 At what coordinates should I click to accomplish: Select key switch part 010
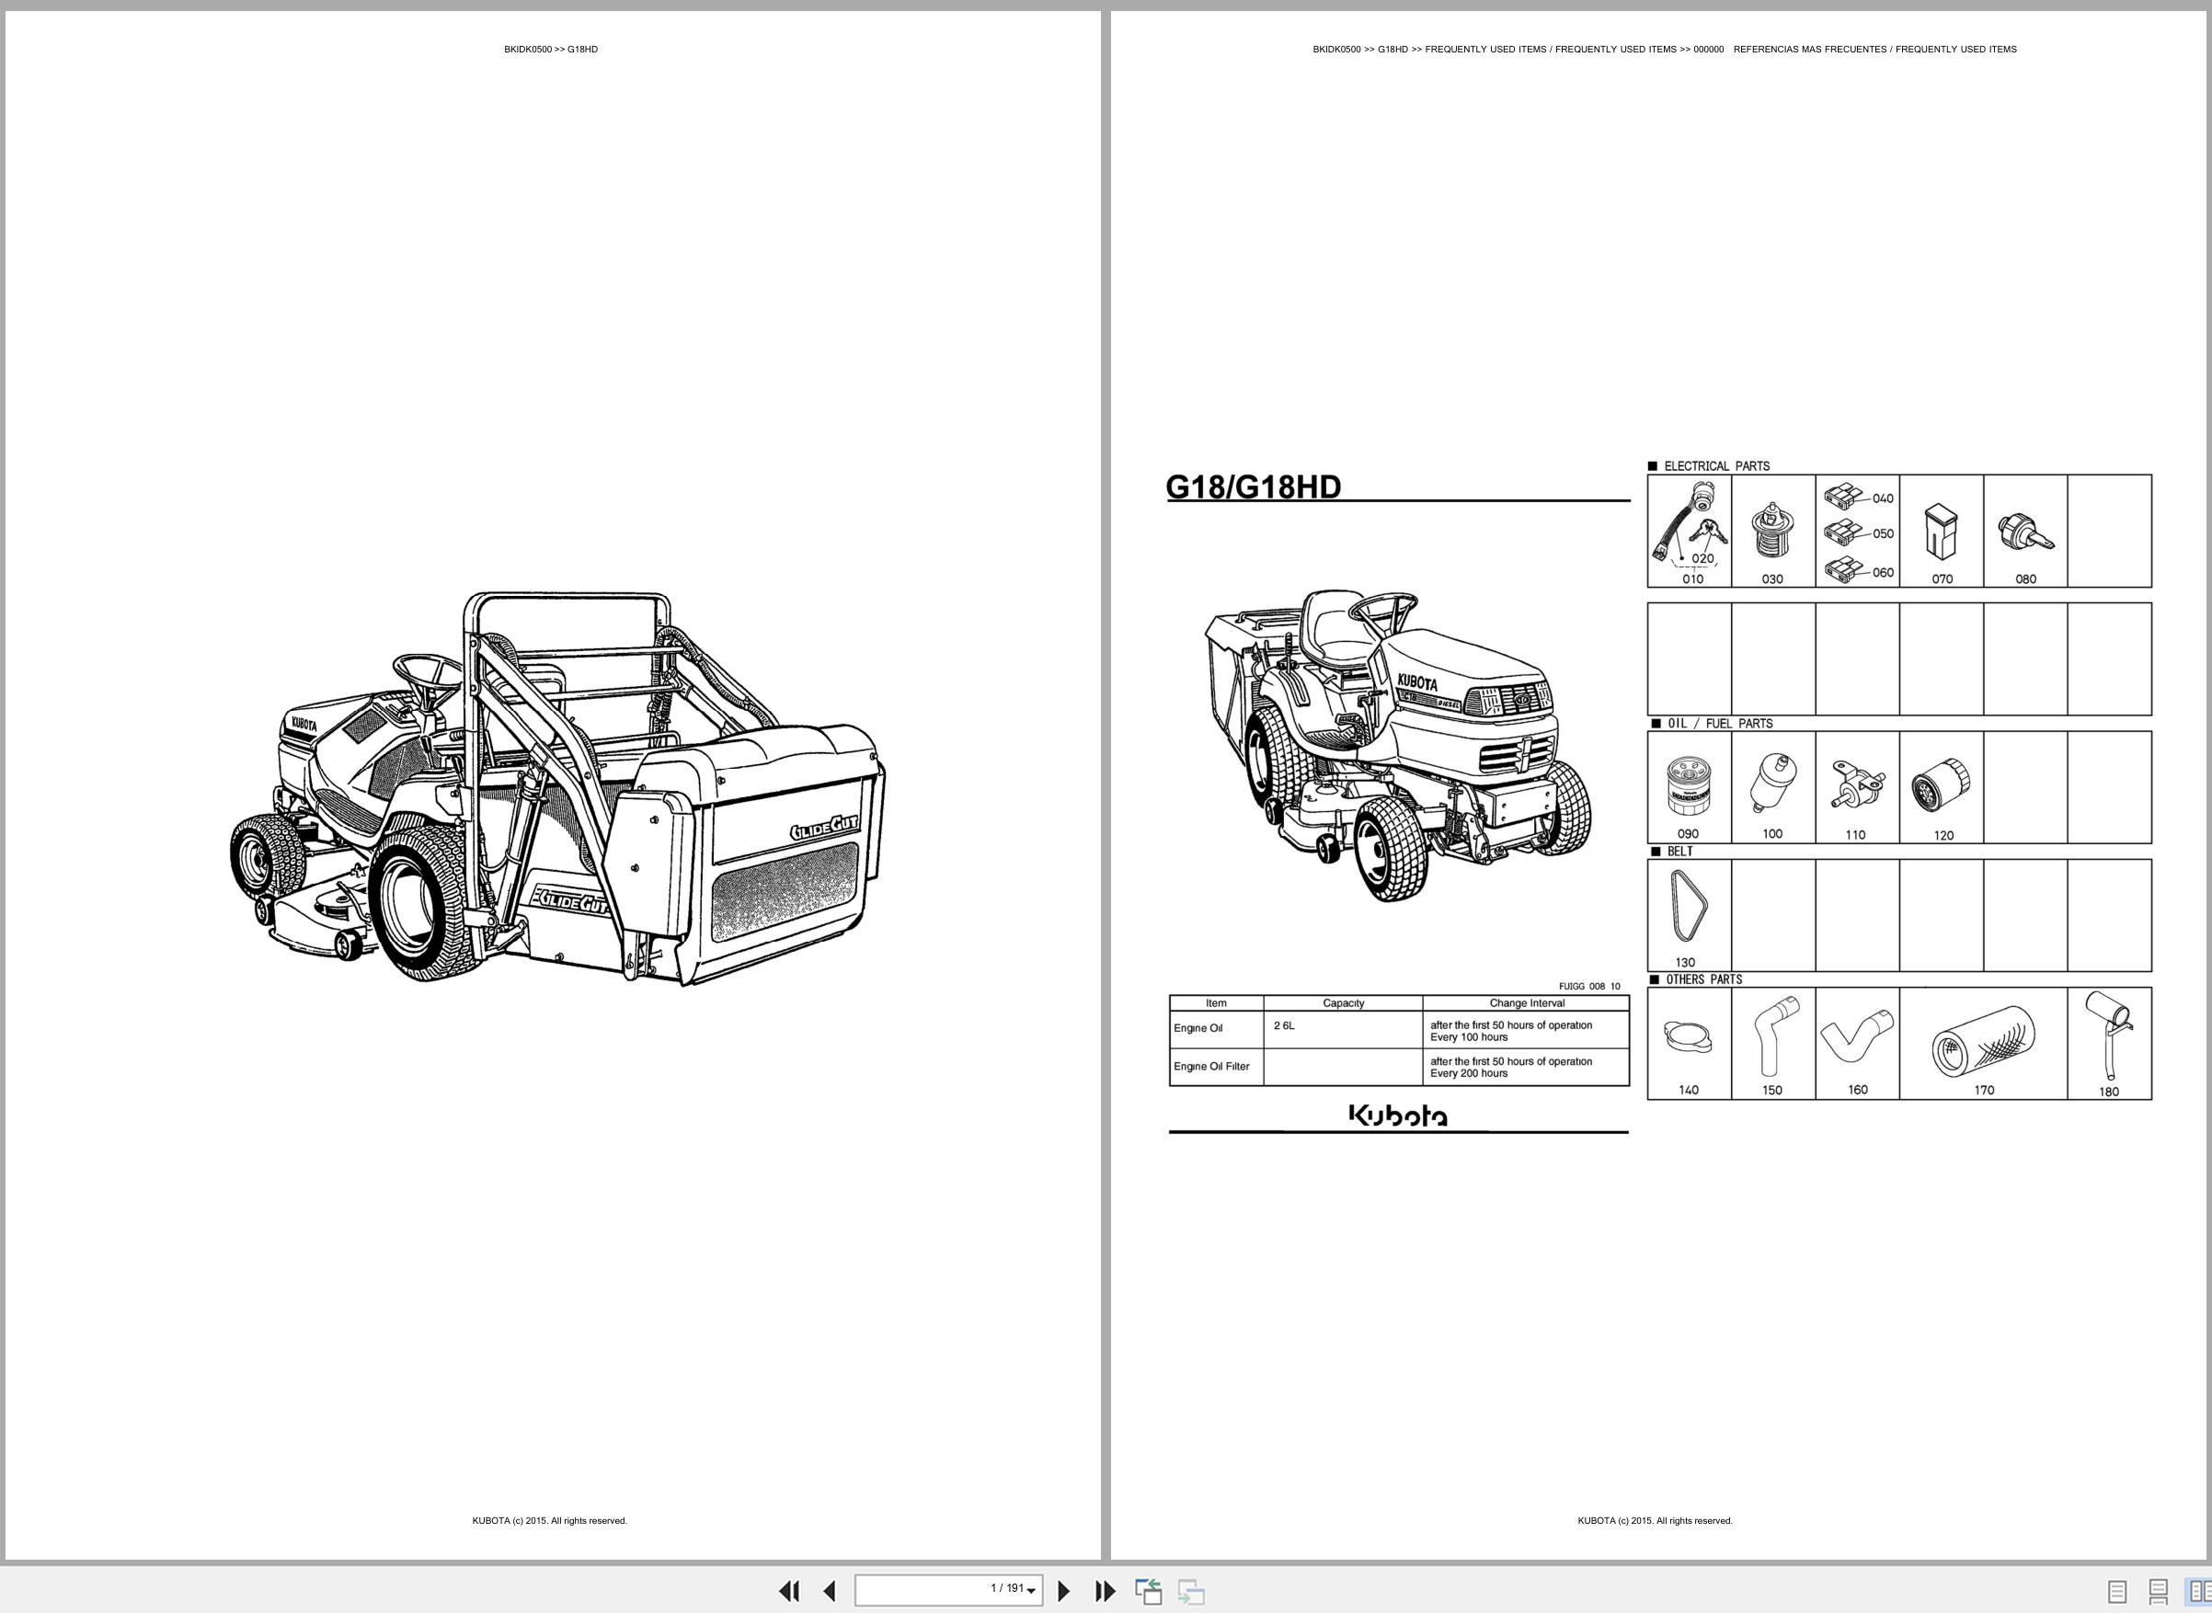tap(1690, 532)
